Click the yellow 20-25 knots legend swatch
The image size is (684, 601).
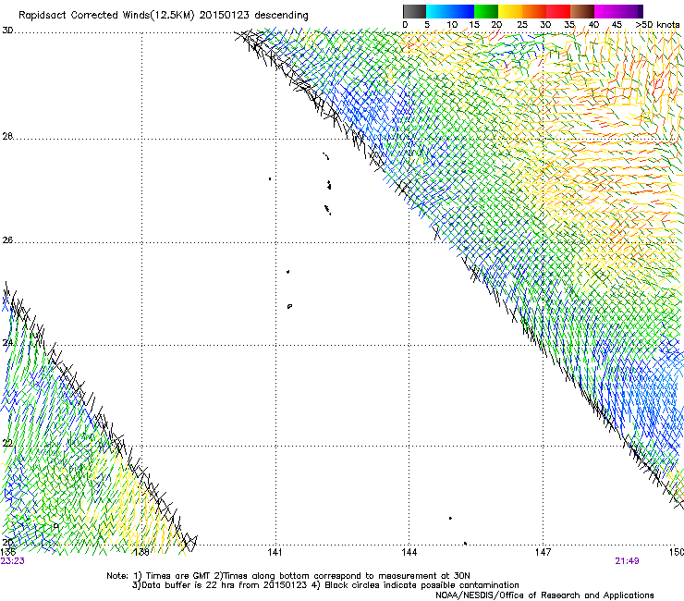(x=510, y=11)
